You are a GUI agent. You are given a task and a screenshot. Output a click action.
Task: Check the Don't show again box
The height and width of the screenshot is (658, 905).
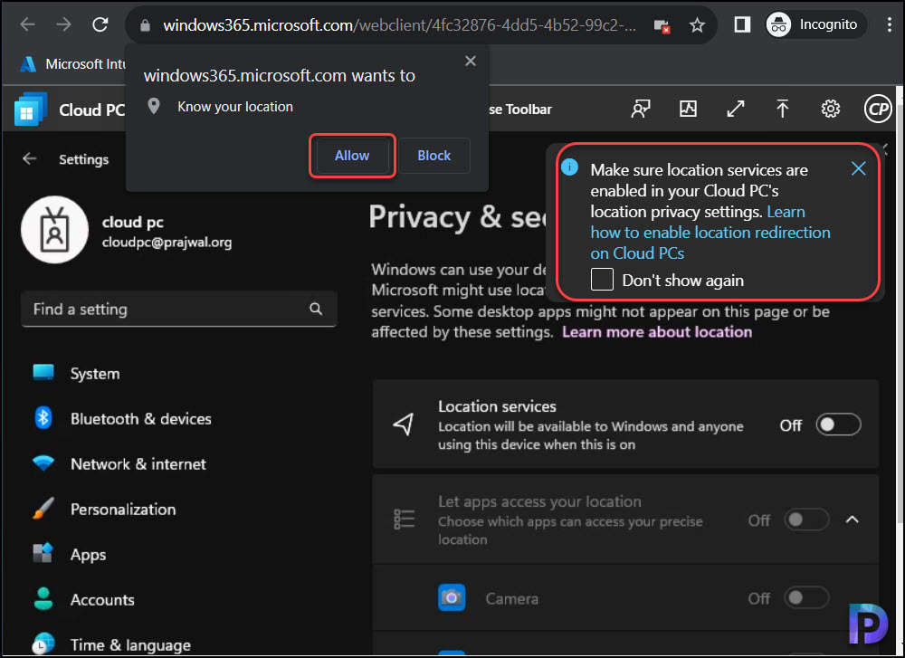[602, 280]
